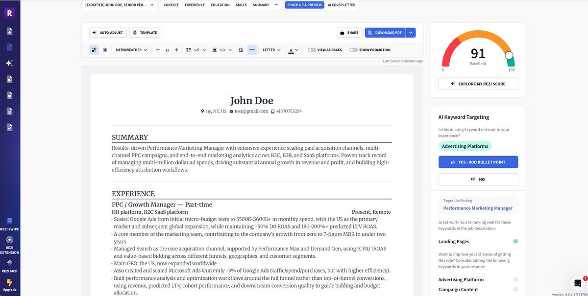Screen dimensions: 588x296
Task: Go to the Education tab
Action: point(220,5)
